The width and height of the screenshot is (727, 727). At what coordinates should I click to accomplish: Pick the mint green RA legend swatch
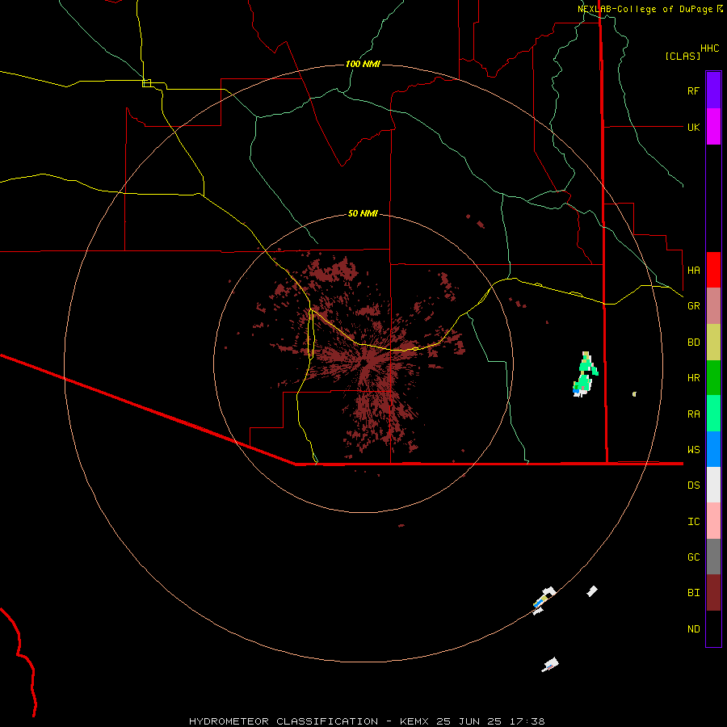[x=713, y=414]
